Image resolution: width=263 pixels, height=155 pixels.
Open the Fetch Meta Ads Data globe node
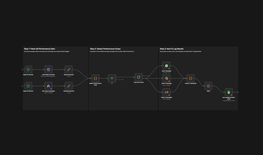[x=48, y=70]
